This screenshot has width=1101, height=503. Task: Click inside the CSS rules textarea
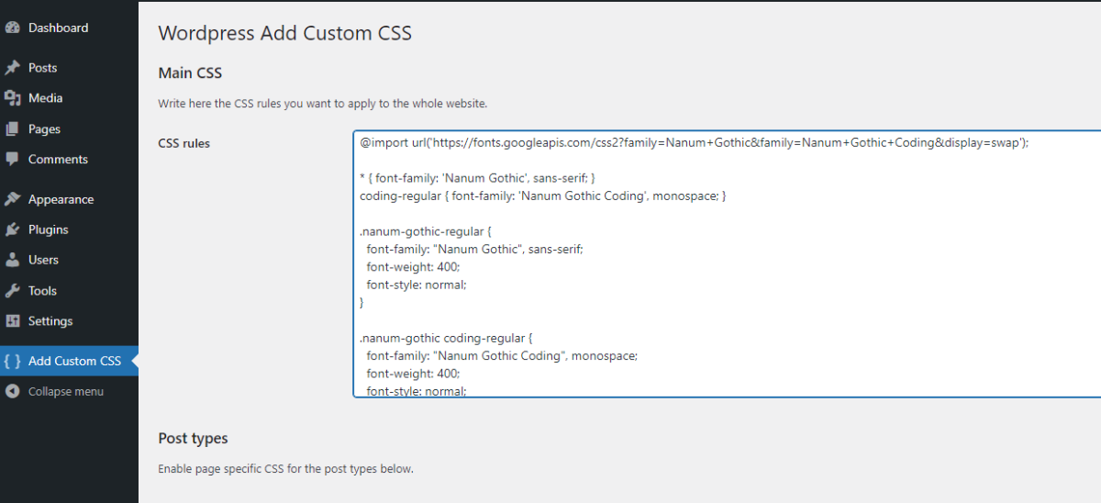(x=727, y=264)
